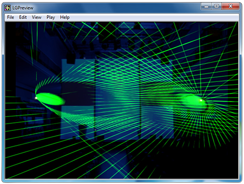Click the left laser projector source point
Screen dimensions: 244x184
point(36,98)
